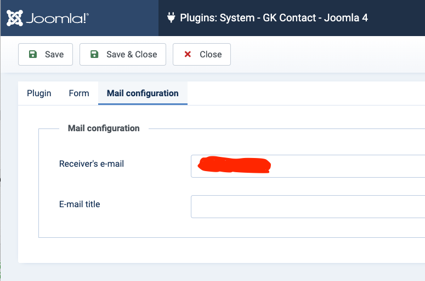Click the Receiver's e-mail field label
The height and width of the screenshot is (281, 425).
(x=92, y=163)
